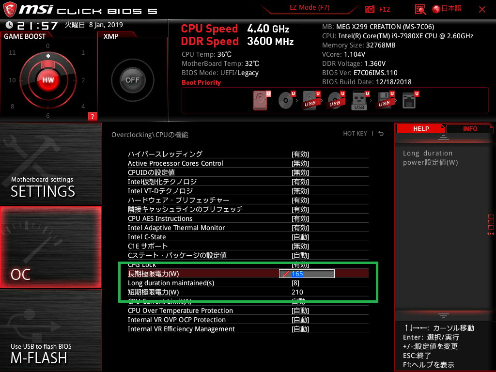This screenshot has height=372, width=496.
Task: Change Internal VR Efficiency Management setting
Action: pyautogui.click(x=300, y=329)
